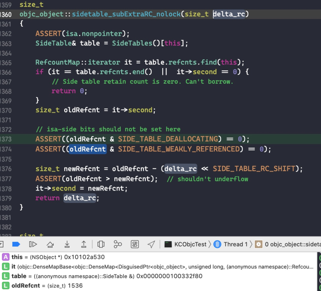Click 'RefcountMap' on line 1365
The image size is (321, 291).
[x=57, y=62]
